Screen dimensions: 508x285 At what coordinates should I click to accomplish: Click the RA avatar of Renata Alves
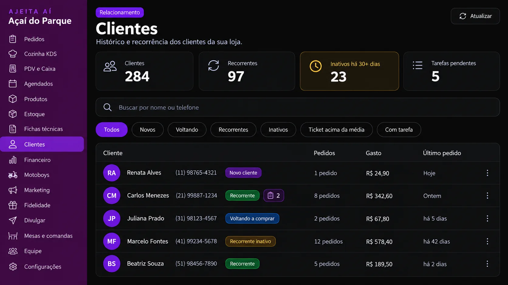[x=112, y=173]
